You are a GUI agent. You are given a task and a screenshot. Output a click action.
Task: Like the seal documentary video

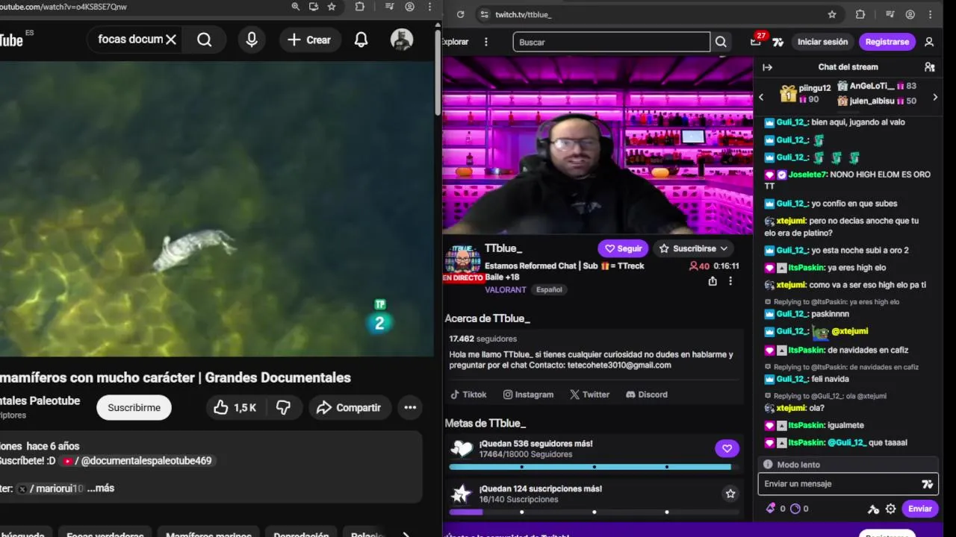click(x=235, y=407)
